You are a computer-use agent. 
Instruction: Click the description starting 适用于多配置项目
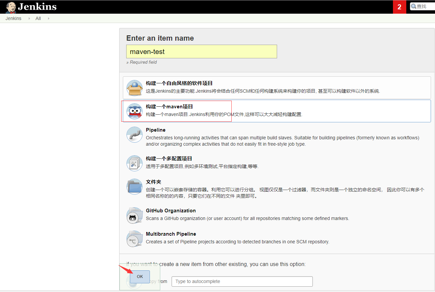point(202,166)
